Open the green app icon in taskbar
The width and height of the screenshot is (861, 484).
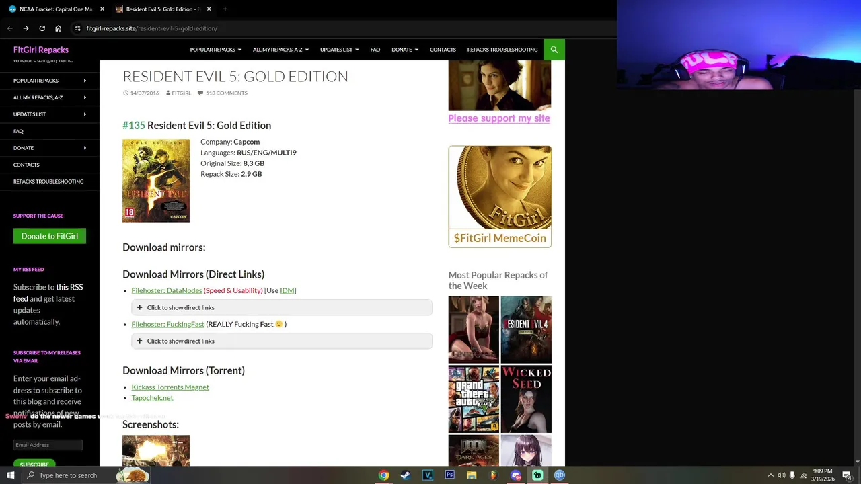coord(537,475)
